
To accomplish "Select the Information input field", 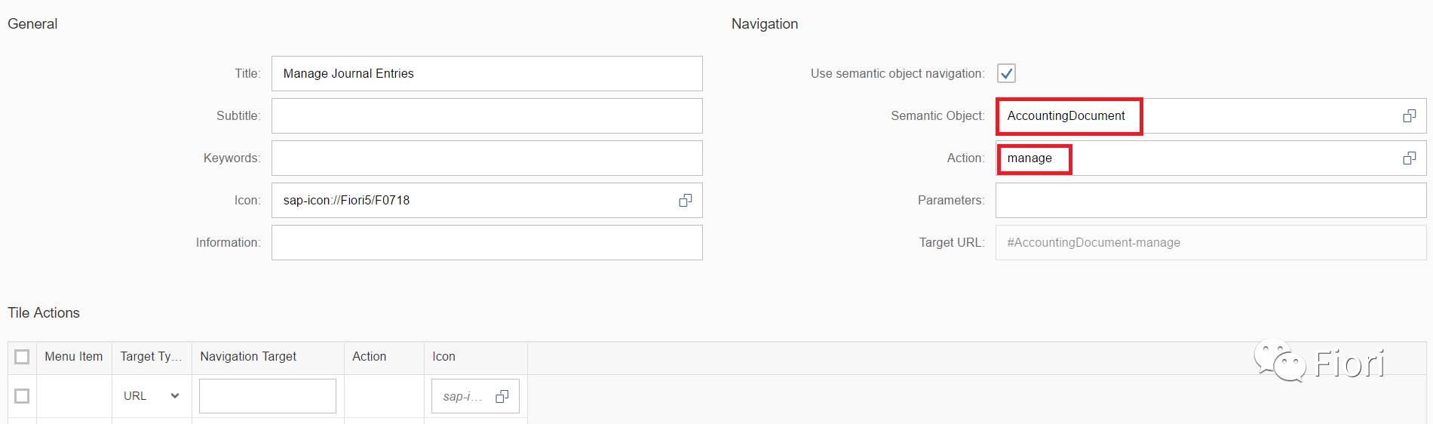I will (486, 242).
